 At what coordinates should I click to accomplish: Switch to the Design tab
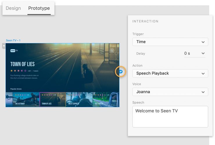[x=13, y=8]
